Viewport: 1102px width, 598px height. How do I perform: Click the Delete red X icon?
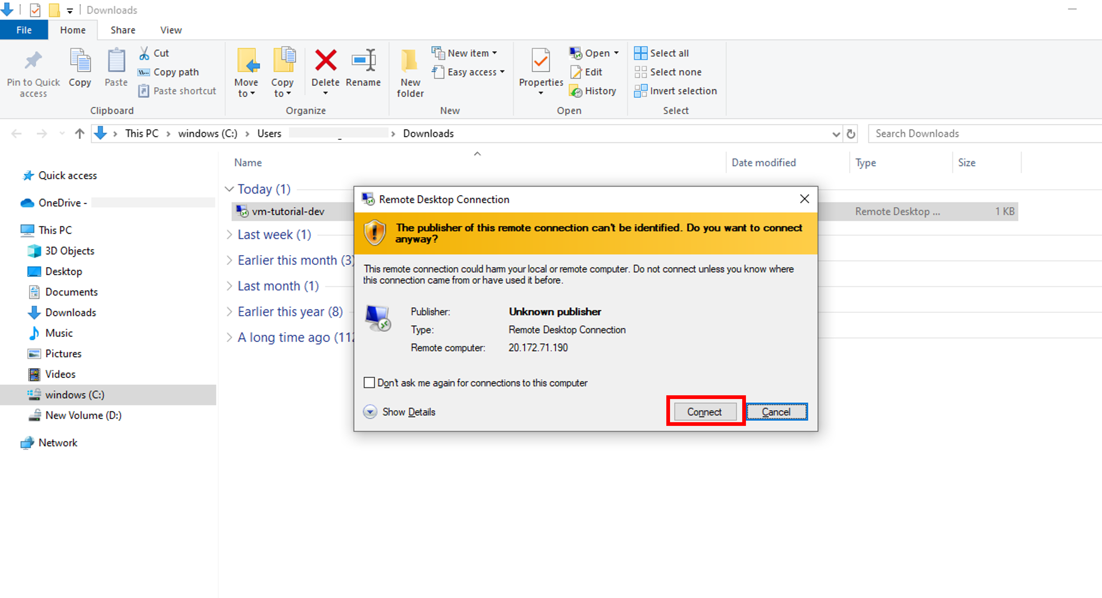tap(325, 60)
